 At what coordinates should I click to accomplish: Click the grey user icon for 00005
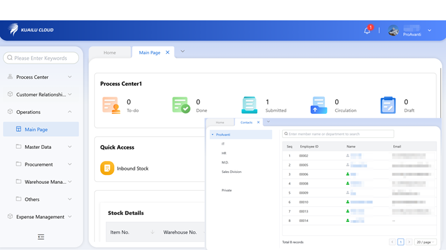click(x=348, y=165)
